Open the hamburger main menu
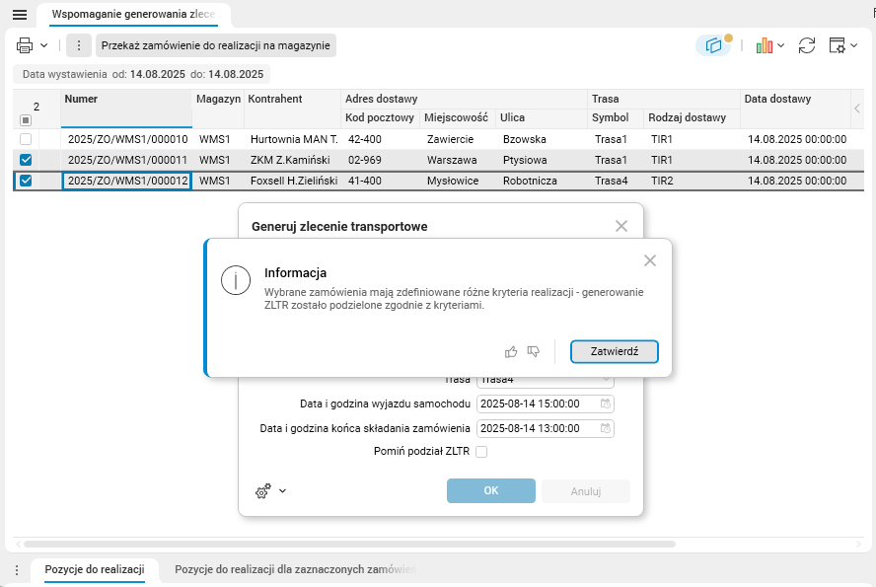The height and width of the screenshot is (587, 876). (20, 15)
